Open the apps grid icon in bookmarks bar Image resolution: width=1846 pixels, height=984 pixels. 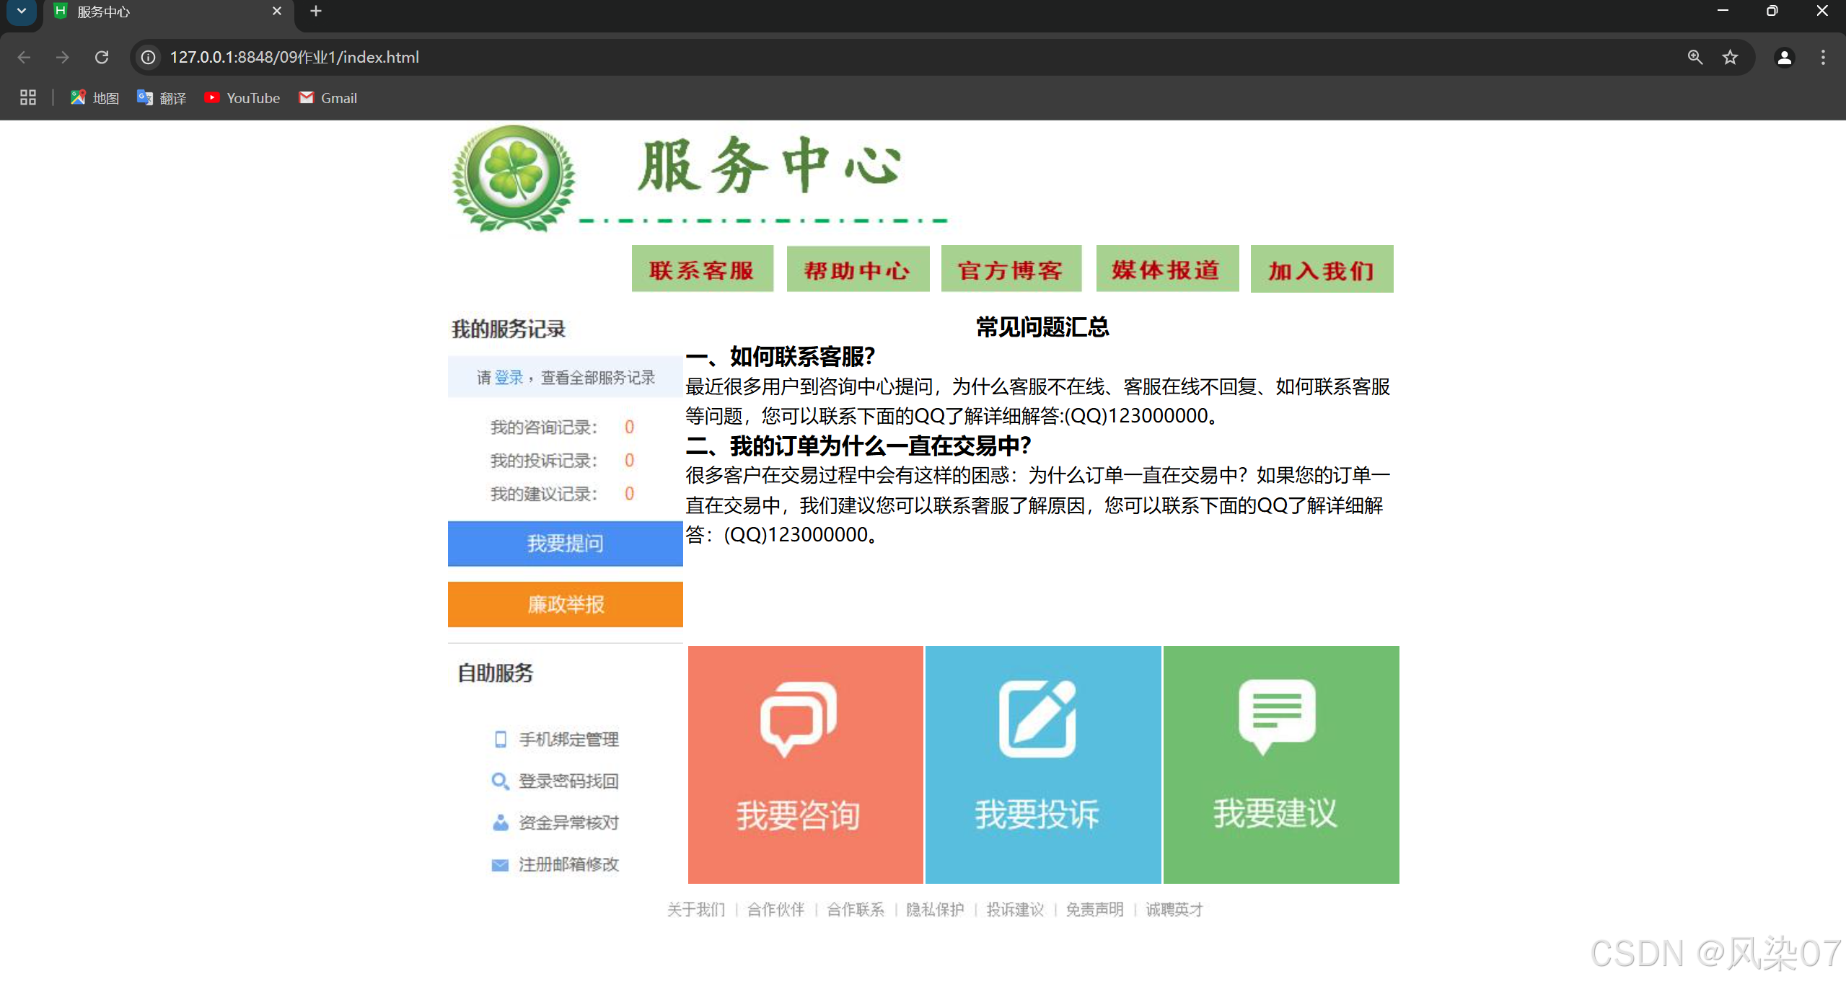click(27, 97)
